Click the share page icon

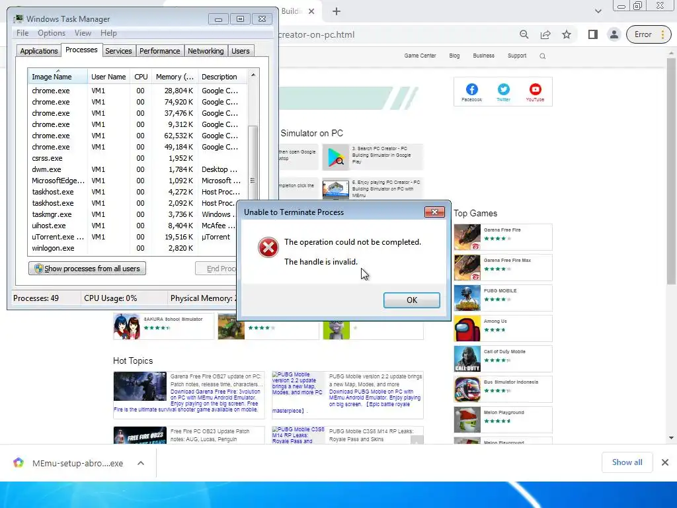pyautogui.click(x=545, y=34)
